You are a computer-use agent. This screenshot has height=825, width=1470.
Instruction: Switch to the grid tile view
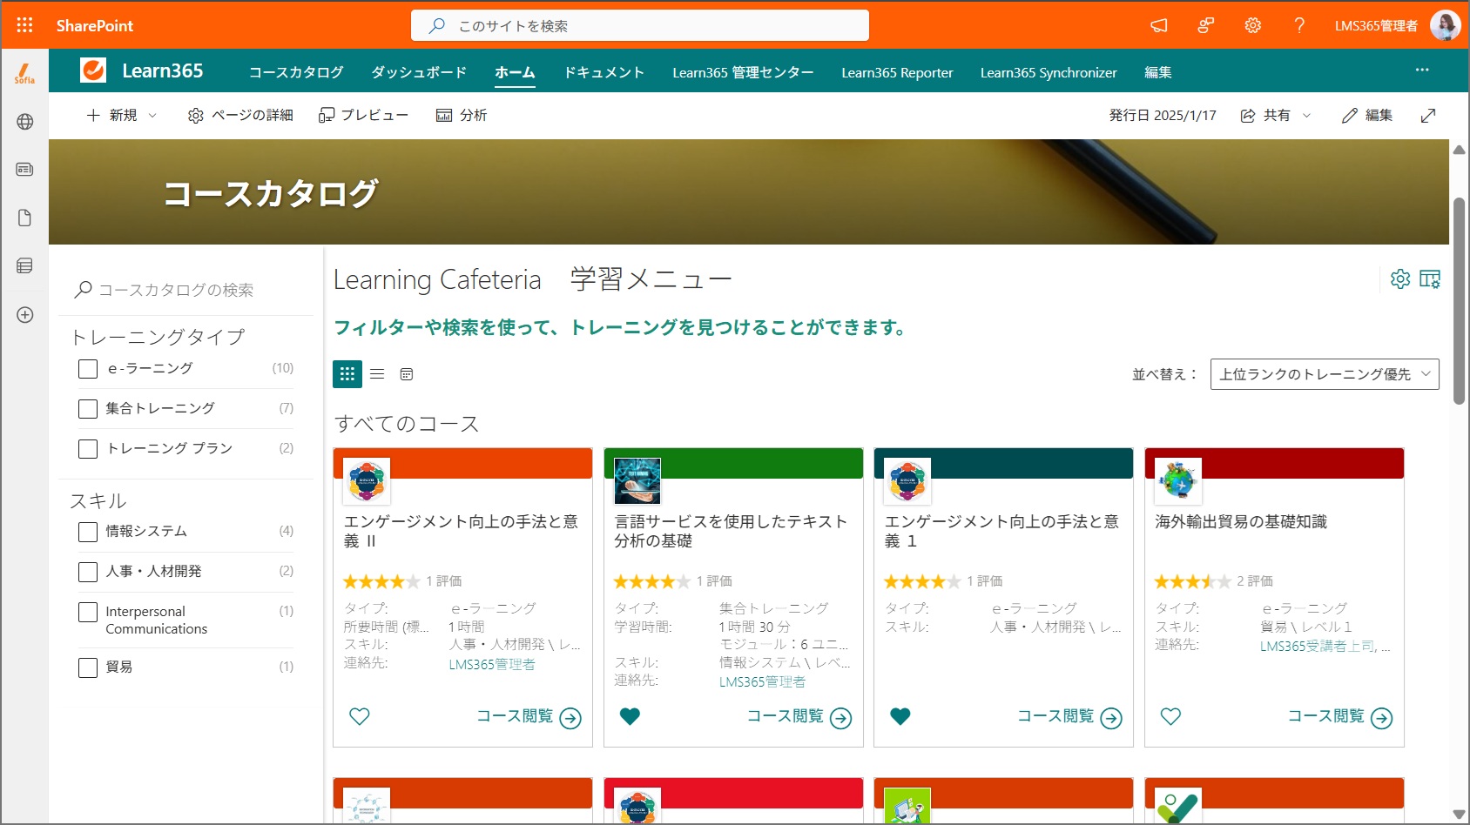click(347, 373)
